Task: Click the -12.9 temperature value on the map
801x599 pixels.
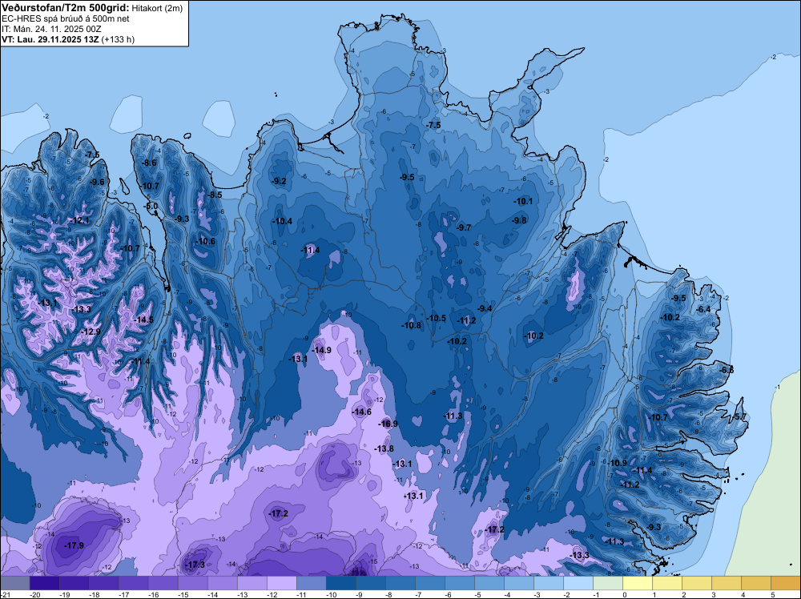Action: click(x=91, y=332)
